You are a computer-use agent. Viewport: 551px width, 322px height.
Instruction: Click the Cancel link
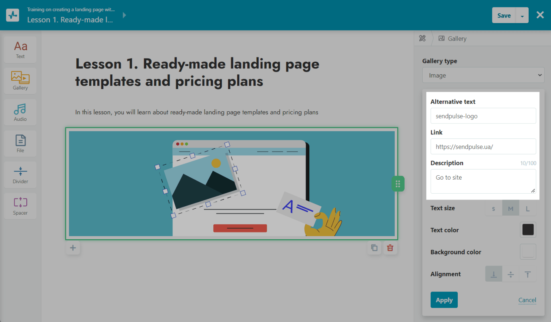(527, 300)
